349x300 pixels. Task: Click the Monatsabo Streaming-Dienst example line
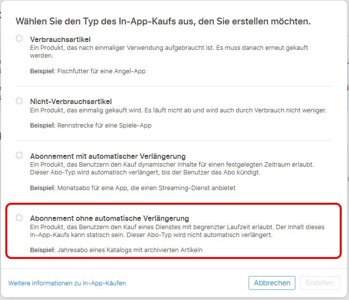pos(133,188)
